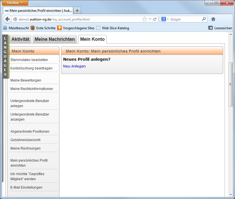Open new tab with plus button
235x199 pixels.
pos(77,11)
